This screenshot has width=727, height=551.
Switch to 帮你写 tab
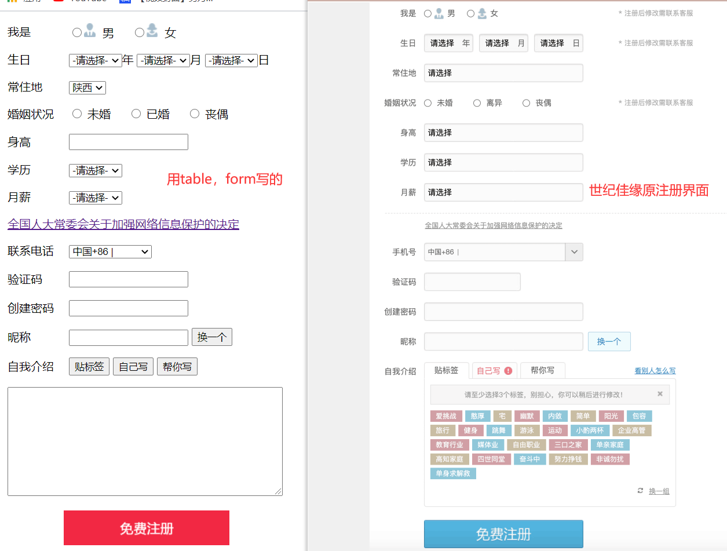543,371
